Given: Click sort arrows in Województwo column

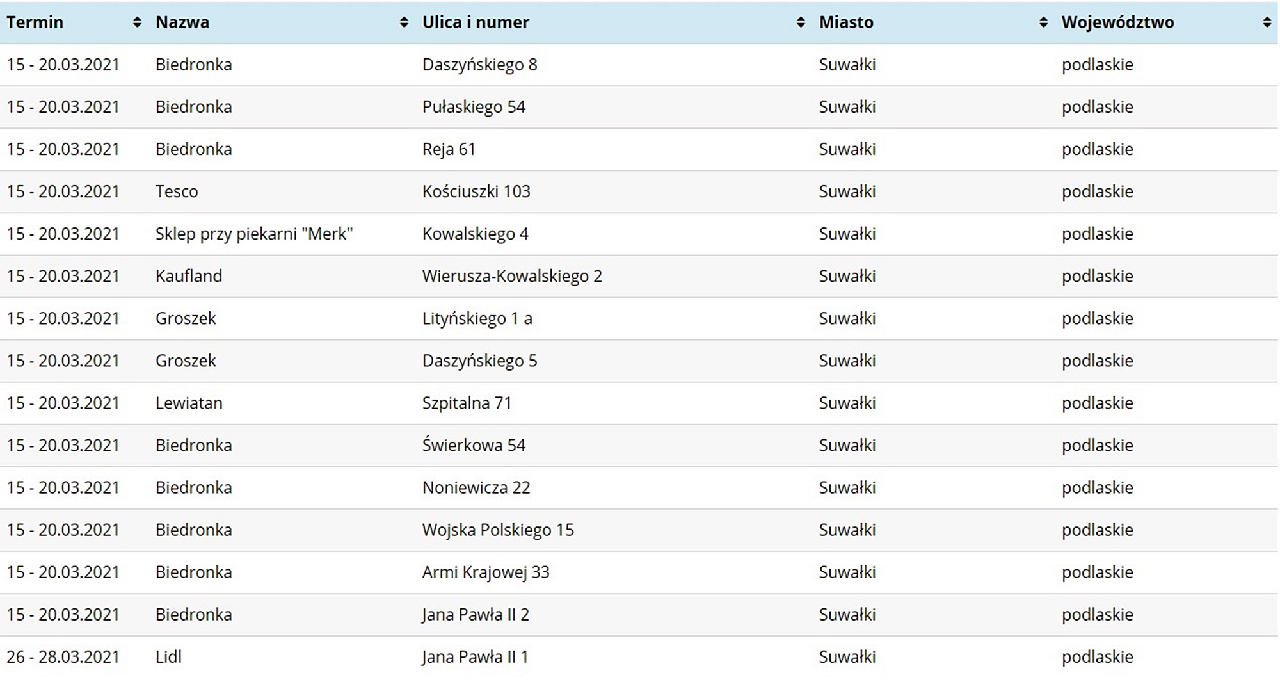Looking at the screenshot, I should click(1267, 22).
